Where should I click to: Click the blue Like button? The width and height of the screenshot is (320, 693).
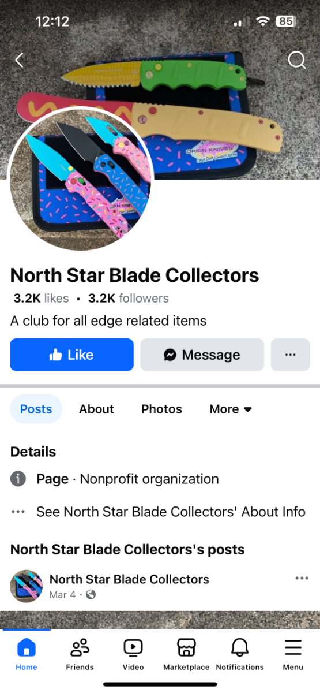click(71, 355)
